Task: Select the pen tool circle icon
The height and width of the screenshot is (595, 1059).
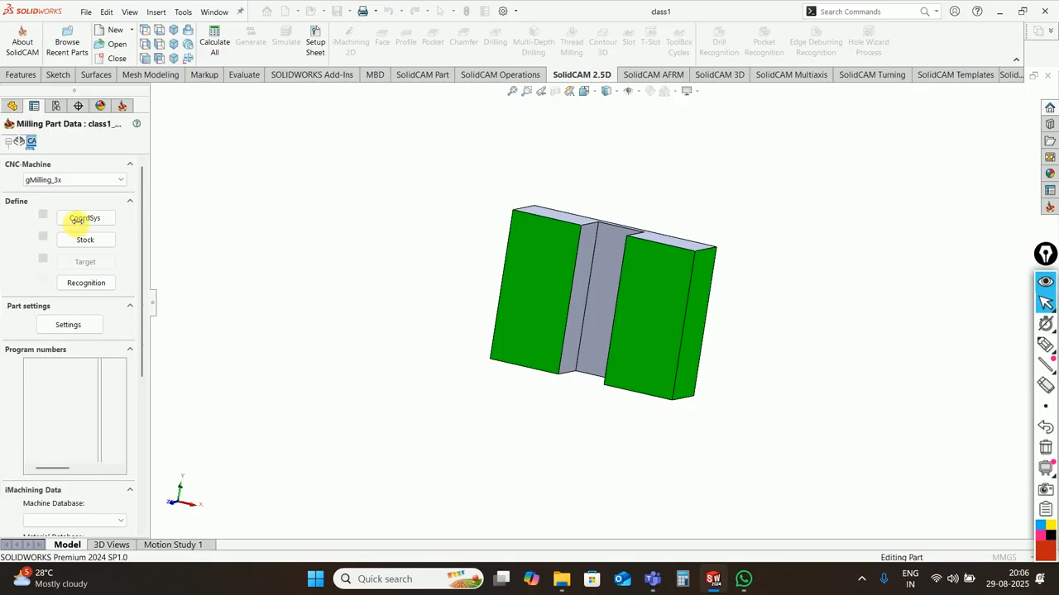Action: coord(1046,254)
